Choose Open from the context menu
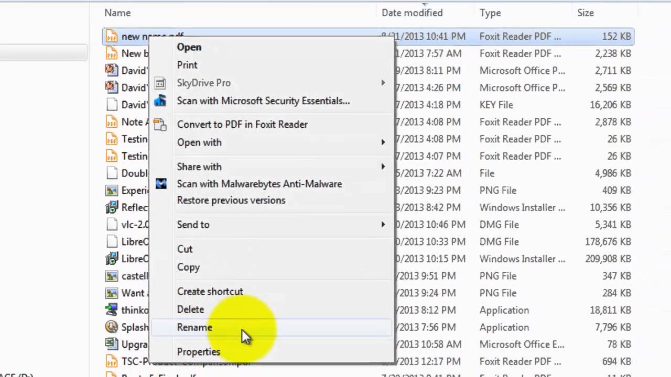671x377 pixels. [x=189, y=47]
